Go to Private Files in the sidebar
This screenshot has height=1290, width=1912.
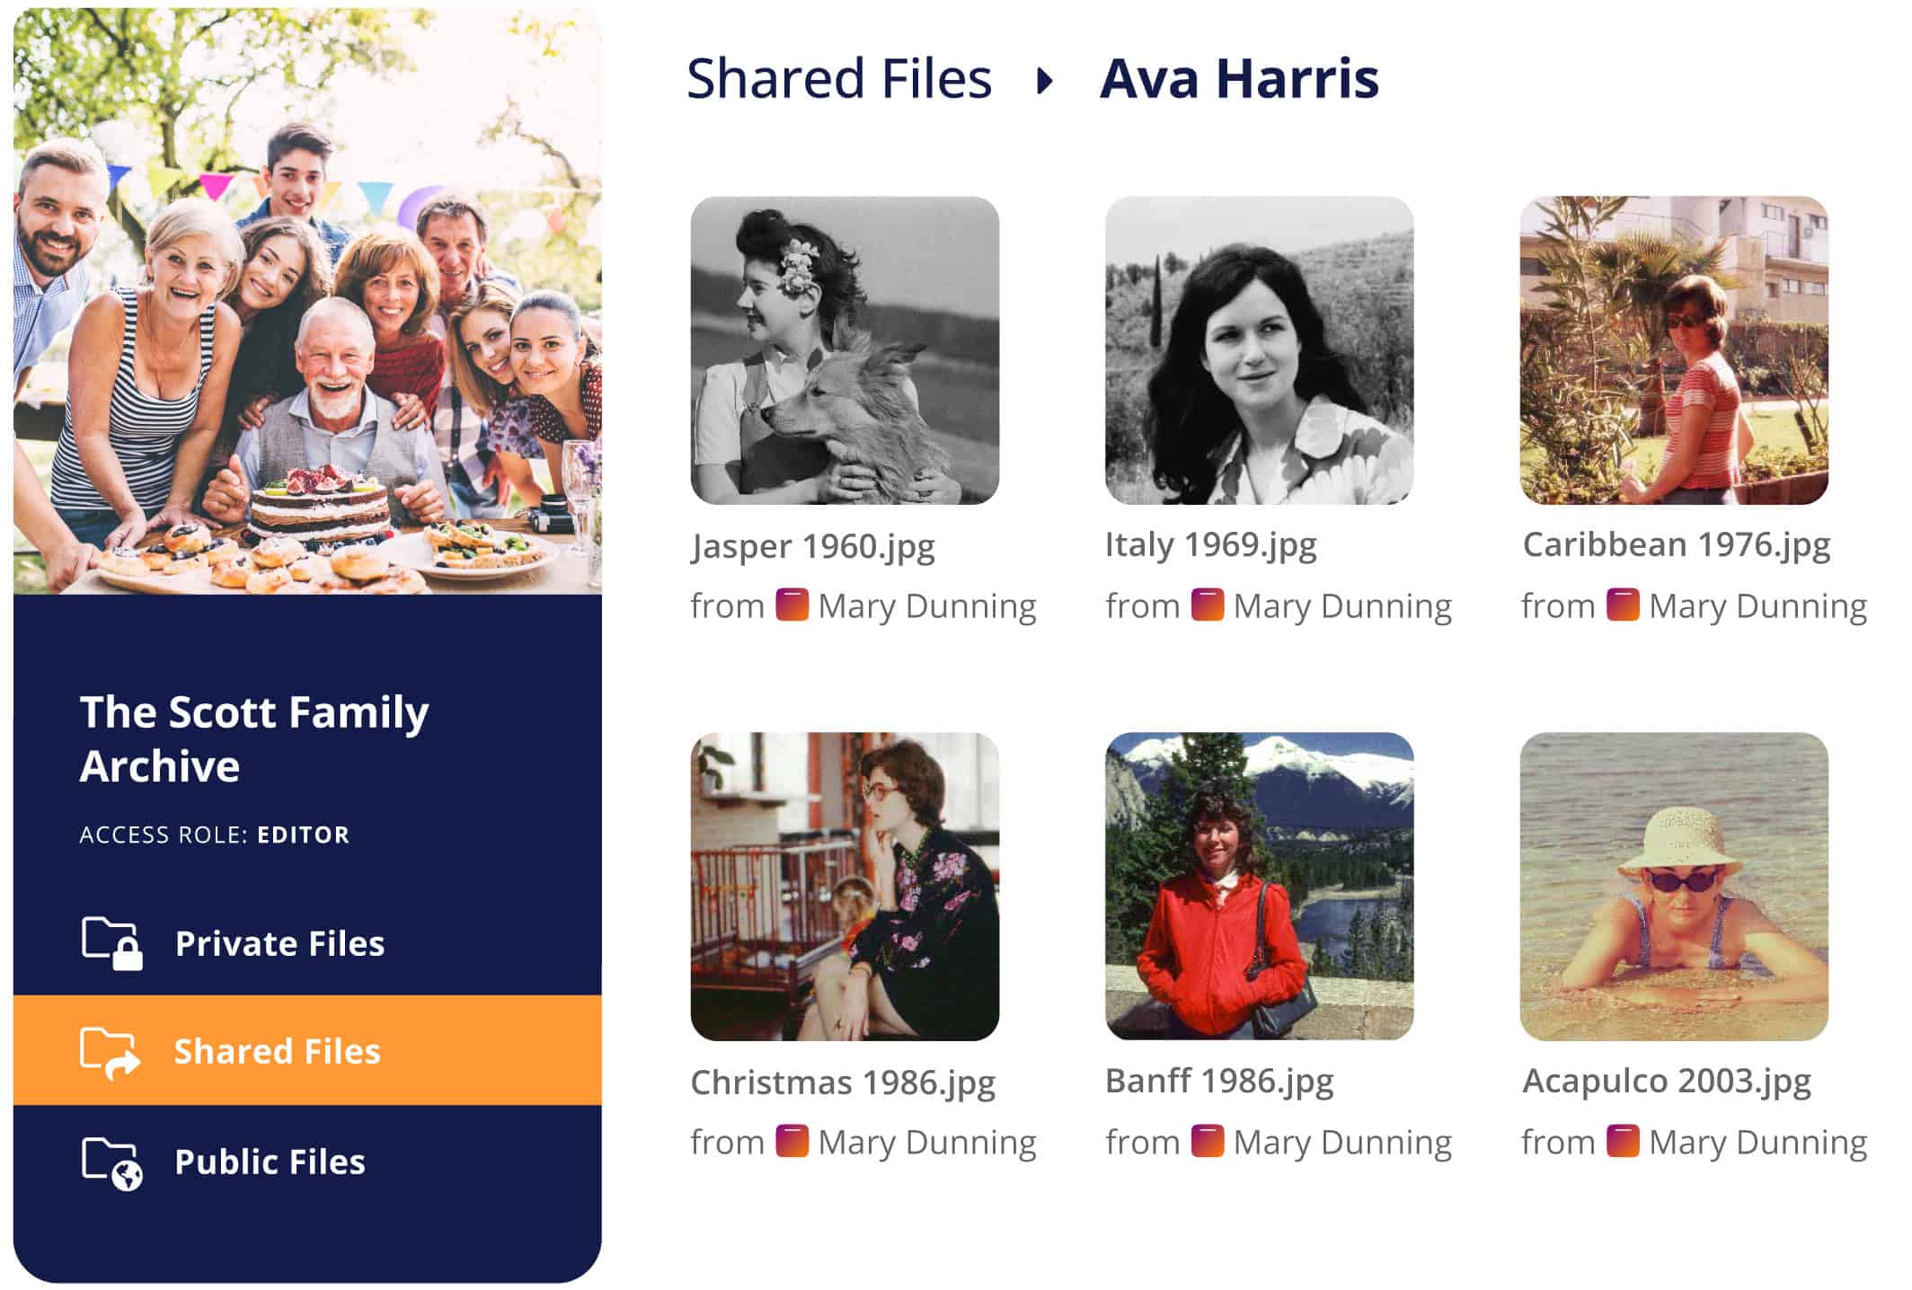279,943
